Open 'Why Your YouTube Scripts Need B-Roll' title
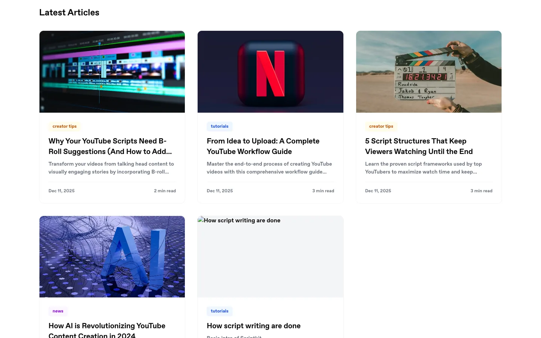Image resolution: width=541 pixels, height=338 pixels. click(x=110, y=146)
